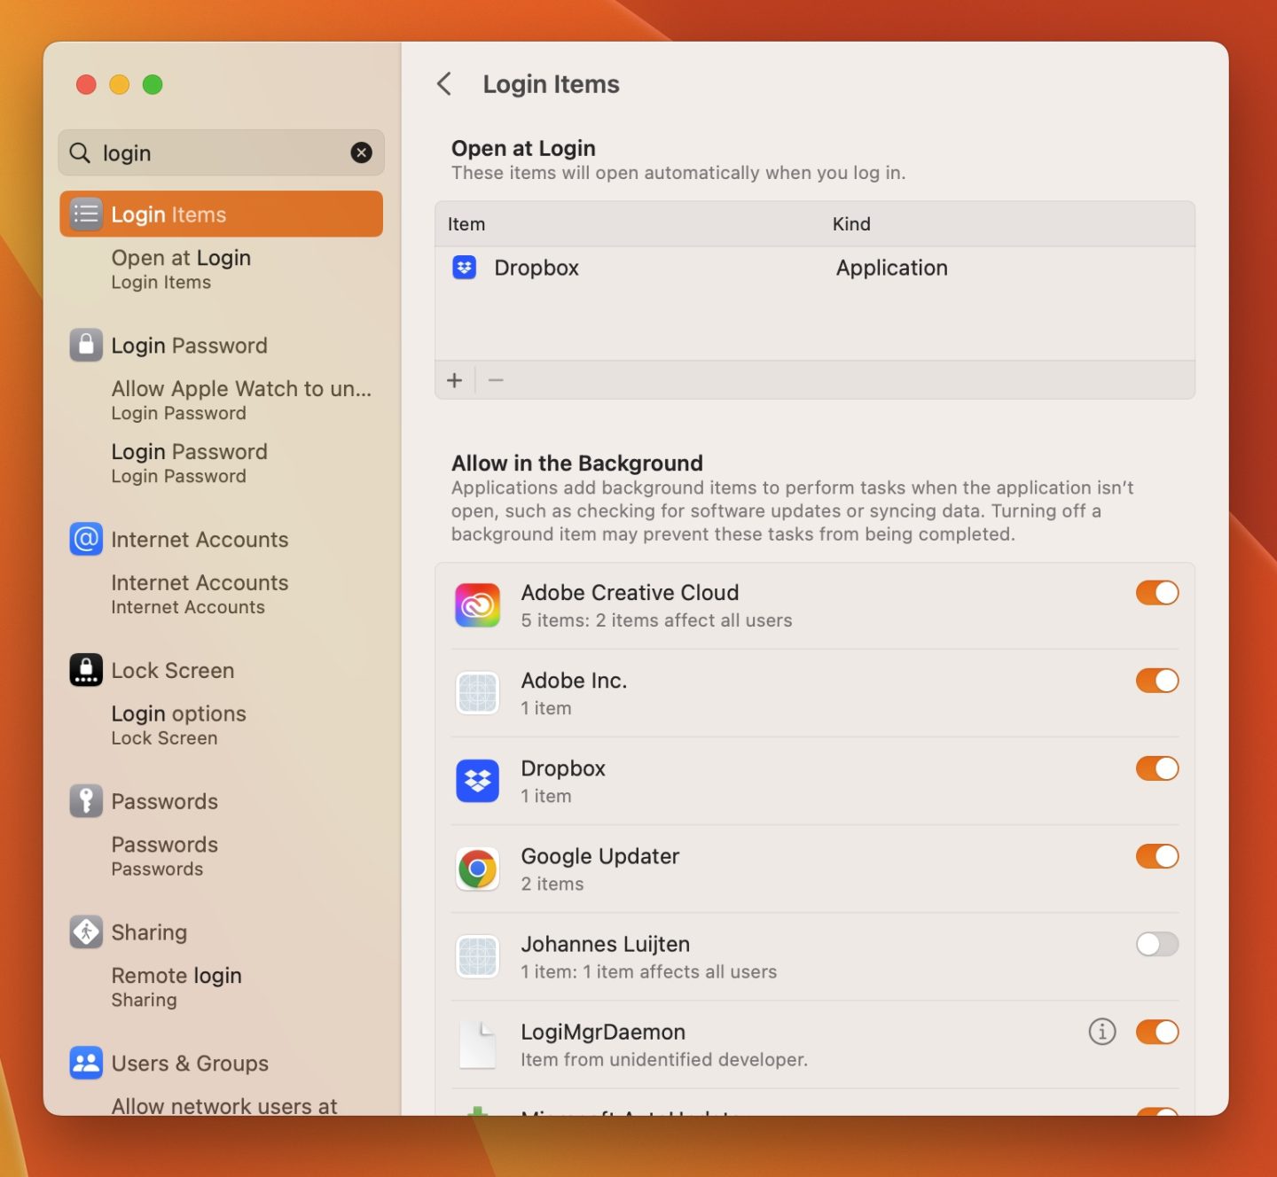
Task: Select the Login Items sidebar row
Action: (221, 214)
